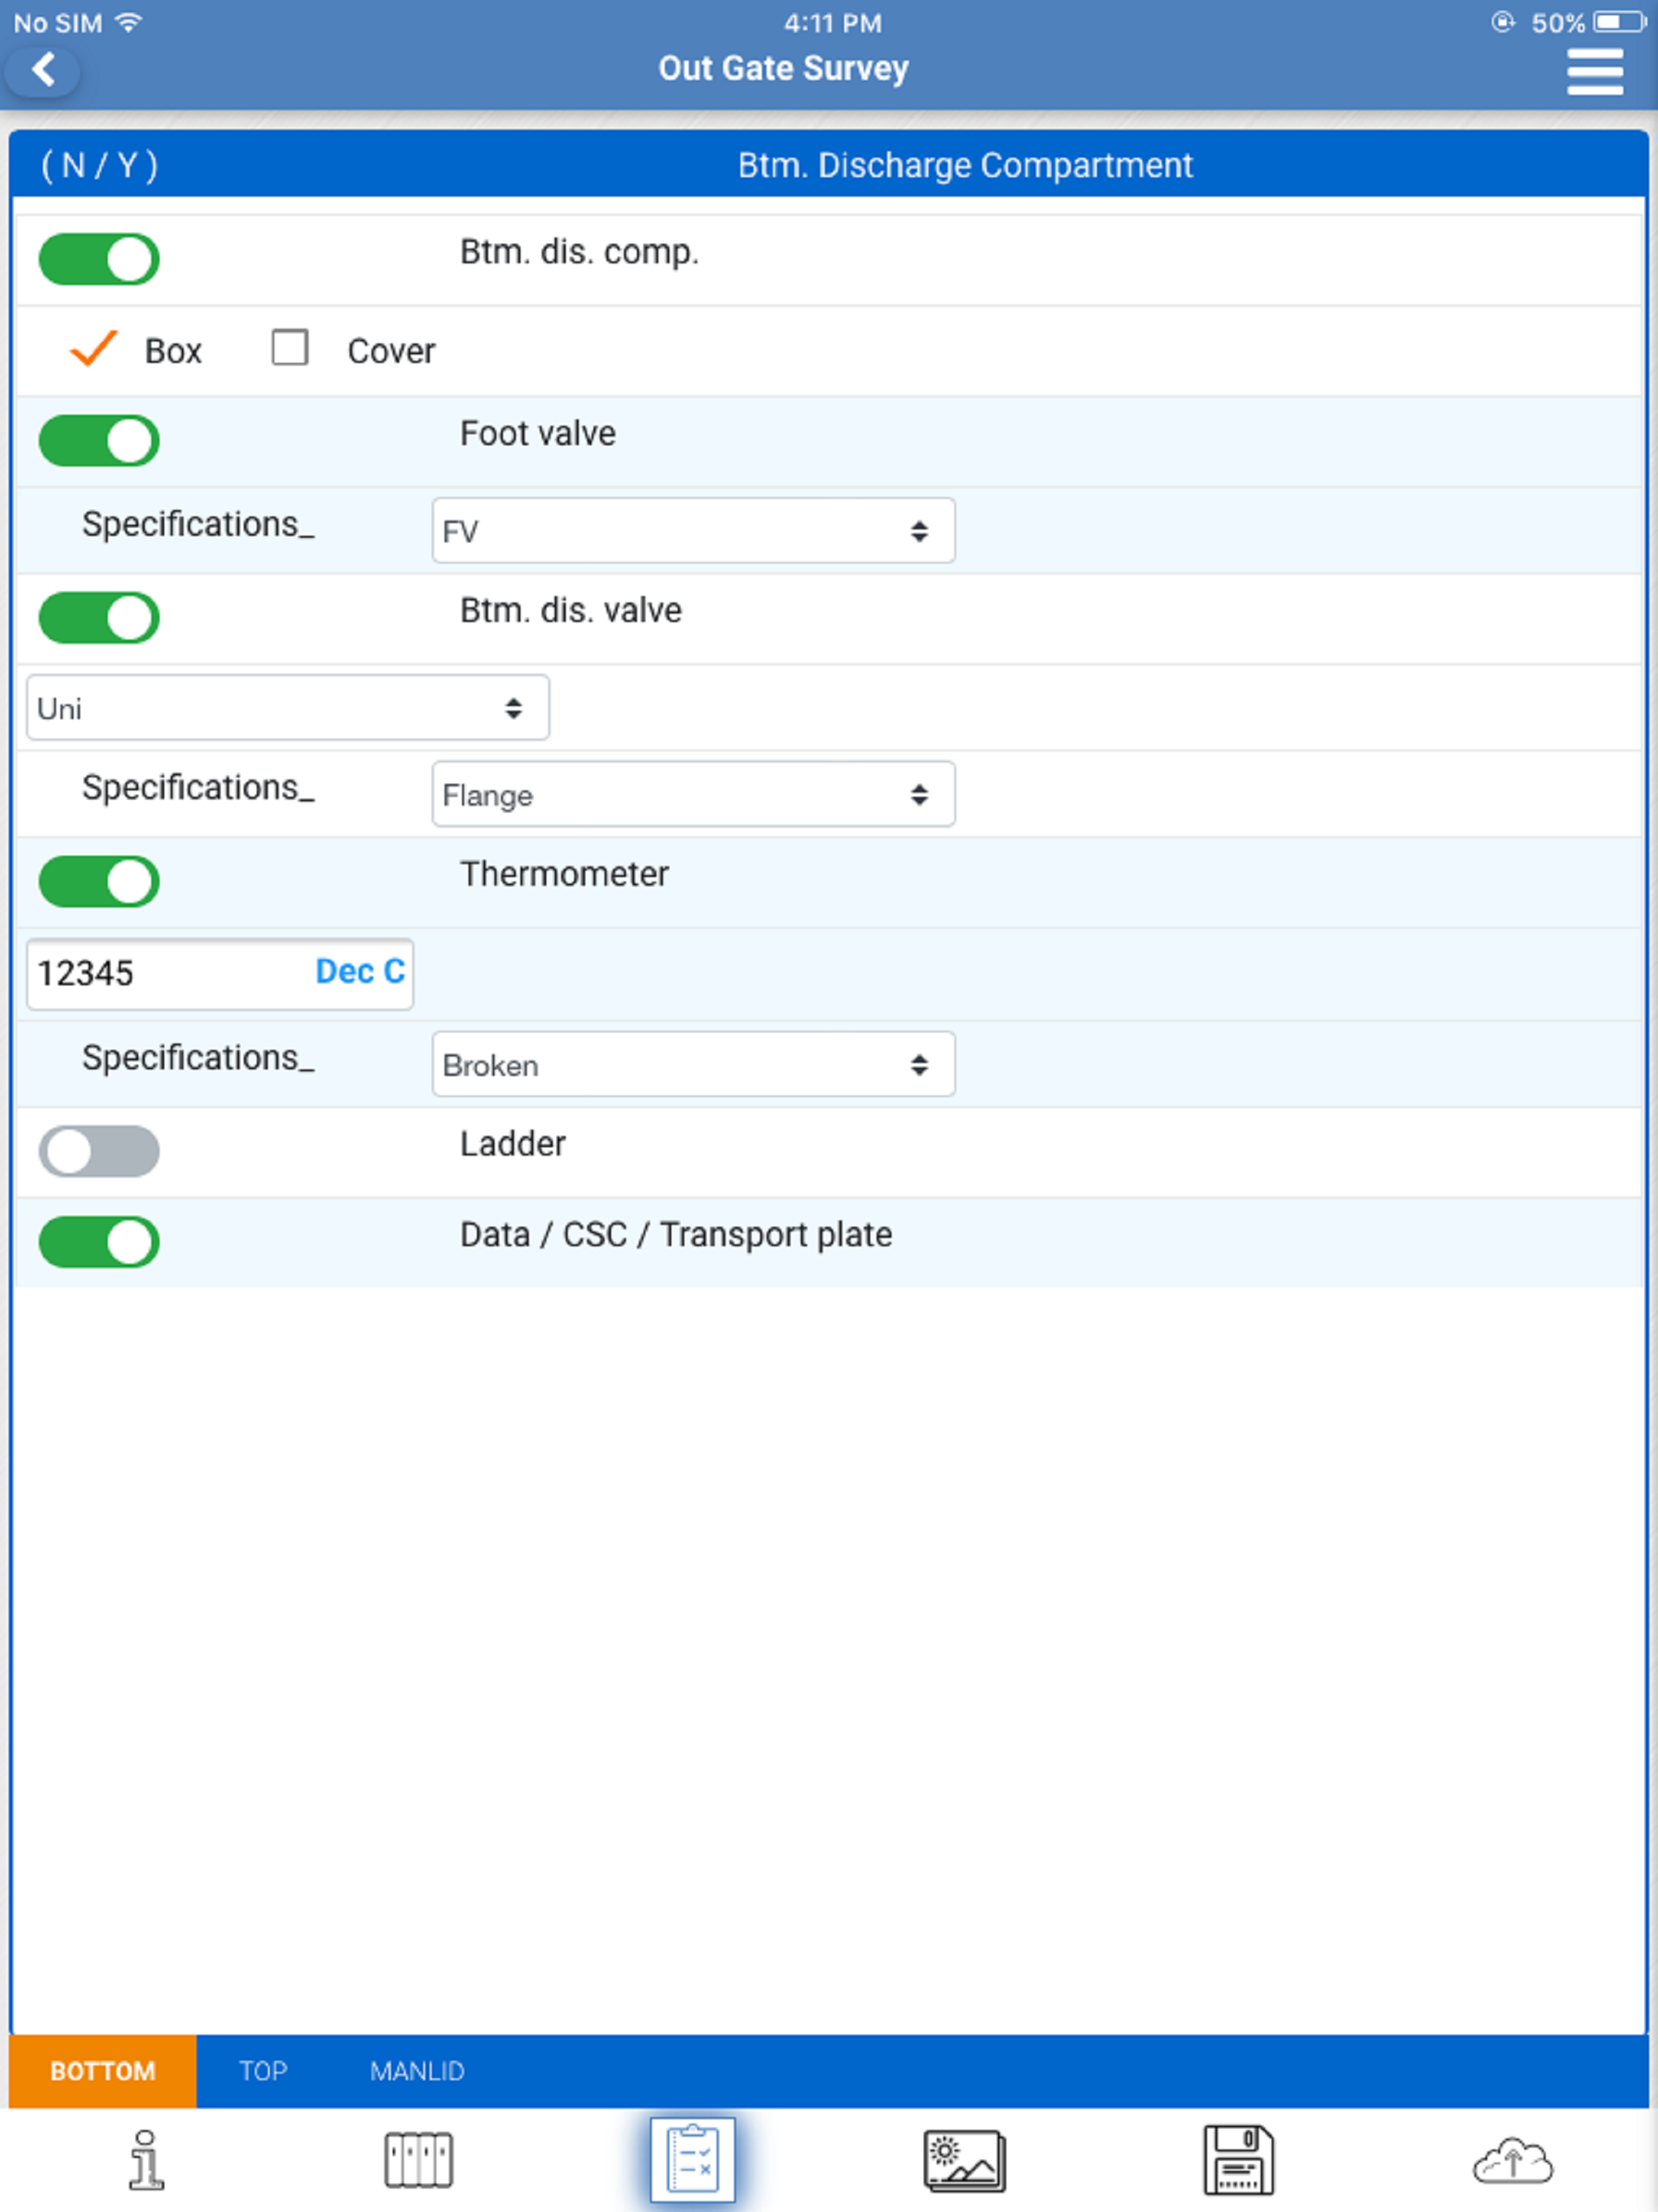Tap Specifications_ label beside the Broken dropdown

click(198, 1058)
